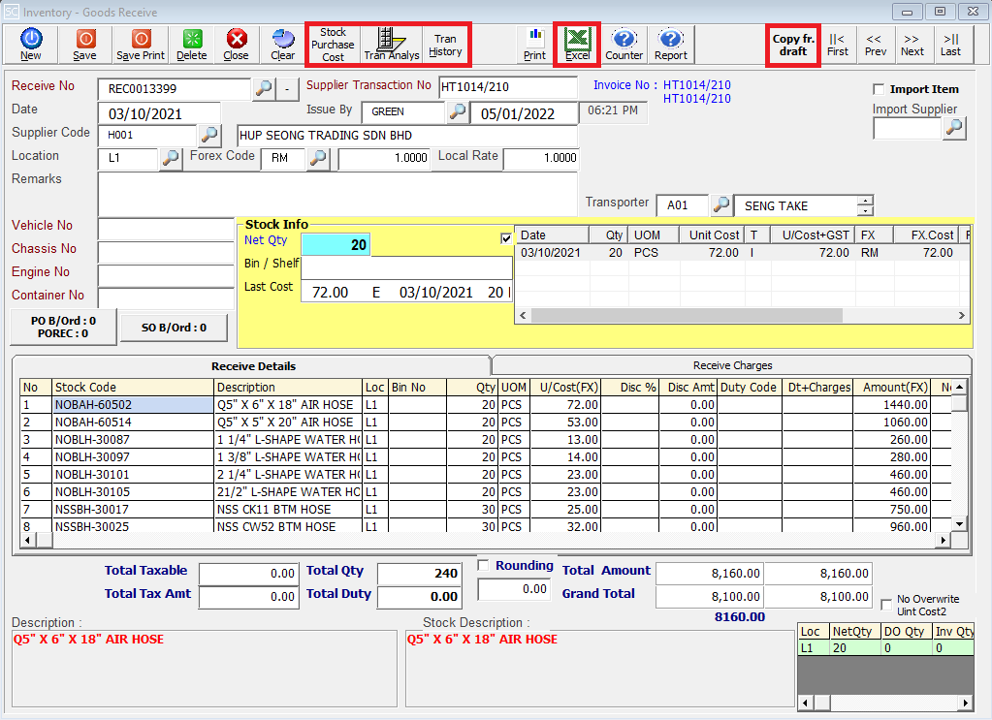Switch to Receive Charges tab
Viewport: 992px width, 720px height.
click(732, 365)
